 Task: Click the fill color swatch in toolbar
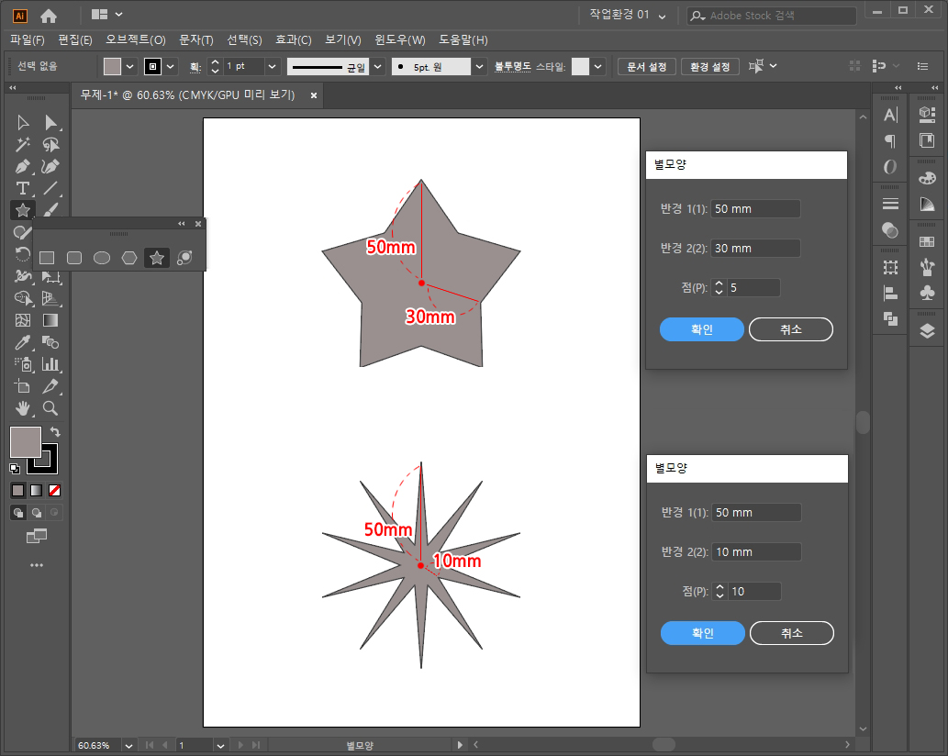pyautogui.click(x=26, y=441)
